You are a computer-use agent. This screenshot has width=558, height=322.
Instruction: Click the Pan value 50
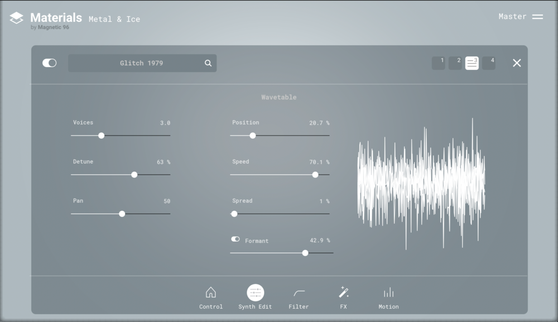(167, 201)
